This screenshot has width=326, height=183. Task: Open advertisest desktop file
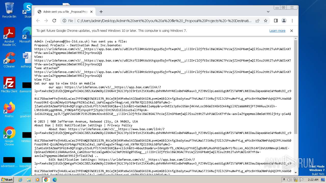click(9, 162)
